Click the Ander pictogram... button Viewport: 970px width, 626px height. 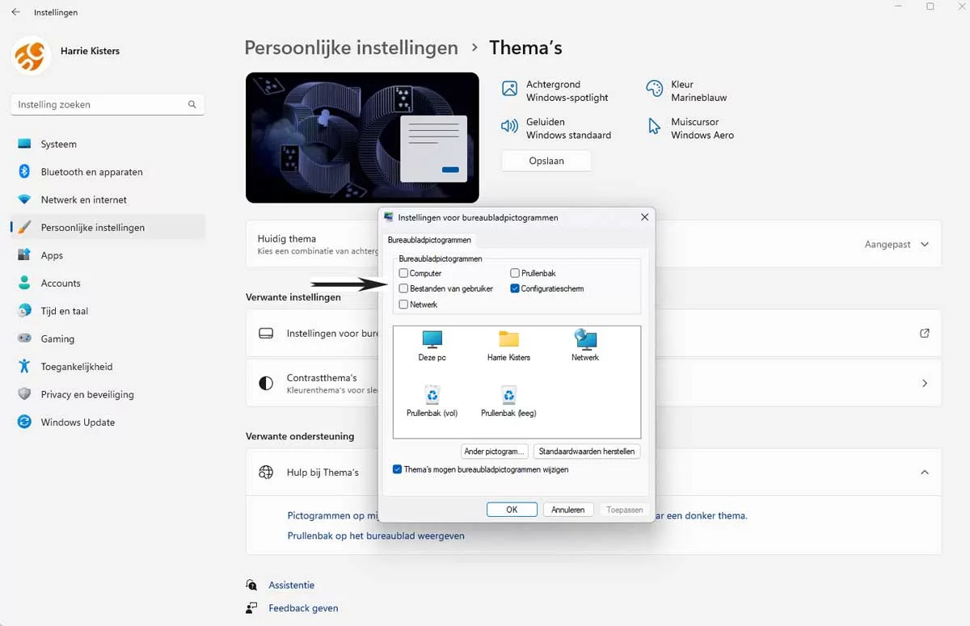pyautogui.click(x=495, y=452)
